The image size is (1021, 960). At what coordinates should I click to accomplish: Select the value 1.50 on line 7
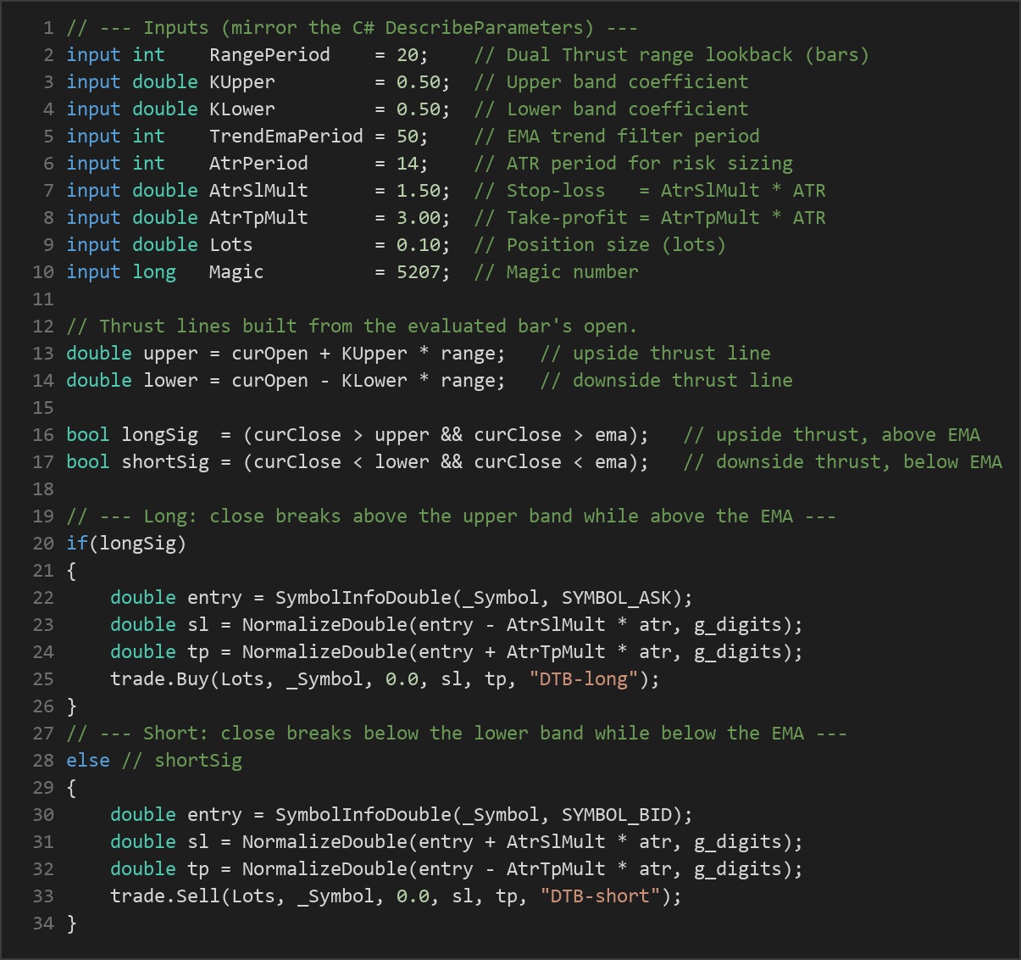(x=419, y=191)
